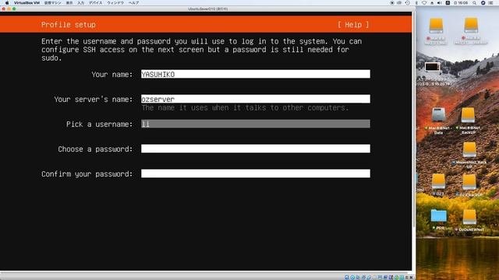The height and width of the screenshot is (280, 499).
Task: Open the 入力 menu
Action: click(x=81, y=2)
